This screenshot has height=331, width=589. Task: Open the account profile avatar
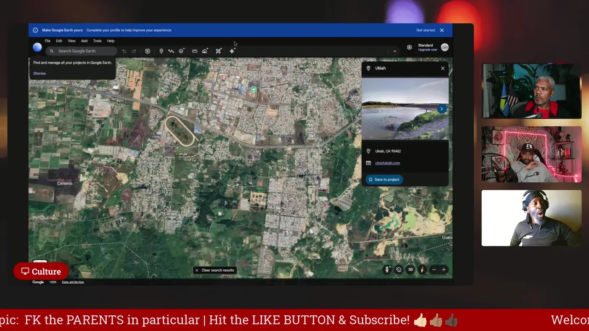point(445,47)
